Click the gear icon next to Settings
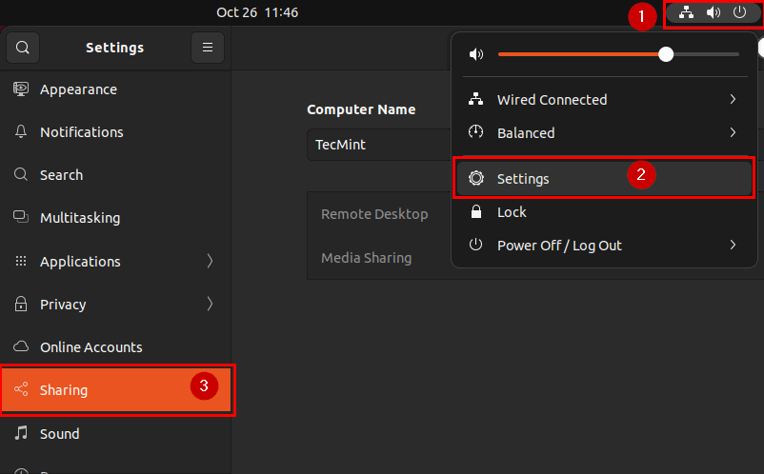Screen dimensions: 764x474 (476, 178)
